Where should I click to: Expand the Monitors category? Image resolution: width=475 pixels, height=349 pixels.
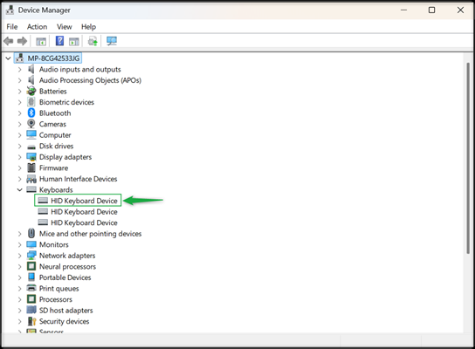20,244
